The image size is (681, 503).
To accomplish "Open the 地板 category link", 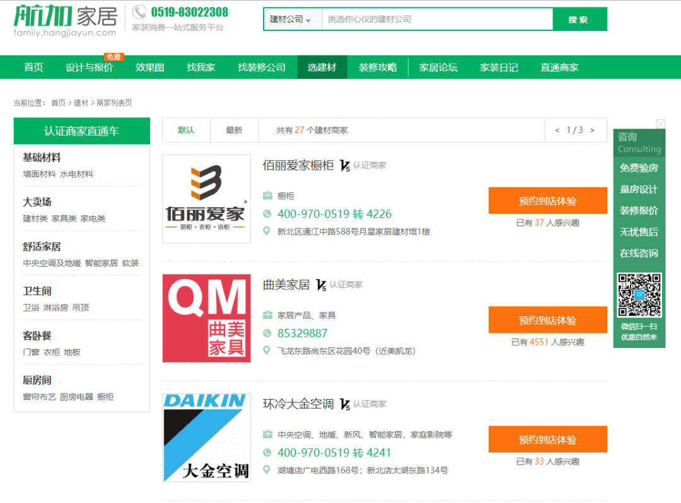I will pyautogui.click(x=72, y=352).
